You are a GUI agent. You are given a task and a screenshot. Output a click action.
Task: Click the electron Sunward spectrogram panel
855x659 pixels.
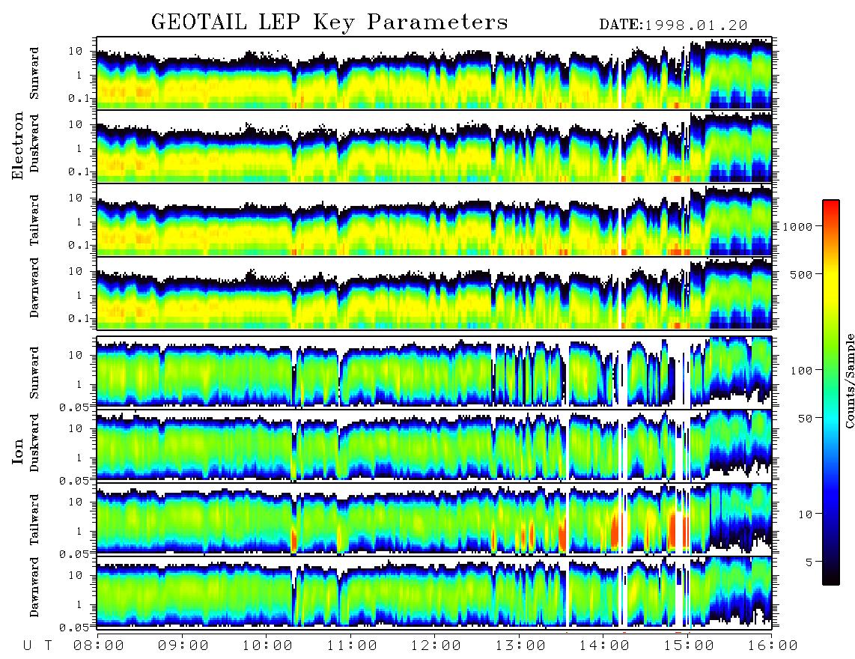click(x=434, y=73)
